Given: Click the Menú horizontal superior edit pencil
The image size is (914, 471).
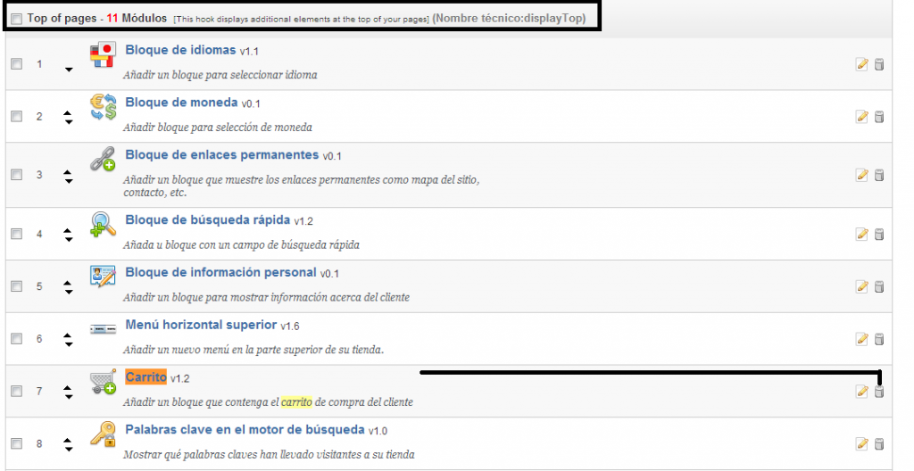Looking at the screenshot, I should pyautogui.click(x=861, y=339).
